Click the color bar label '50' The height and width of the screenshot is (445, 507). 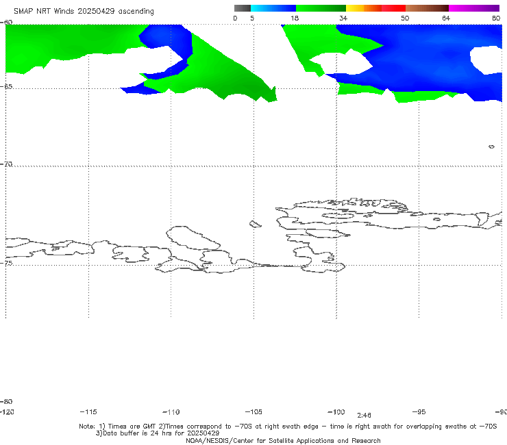pyautogui.click(x=405, y=18)
